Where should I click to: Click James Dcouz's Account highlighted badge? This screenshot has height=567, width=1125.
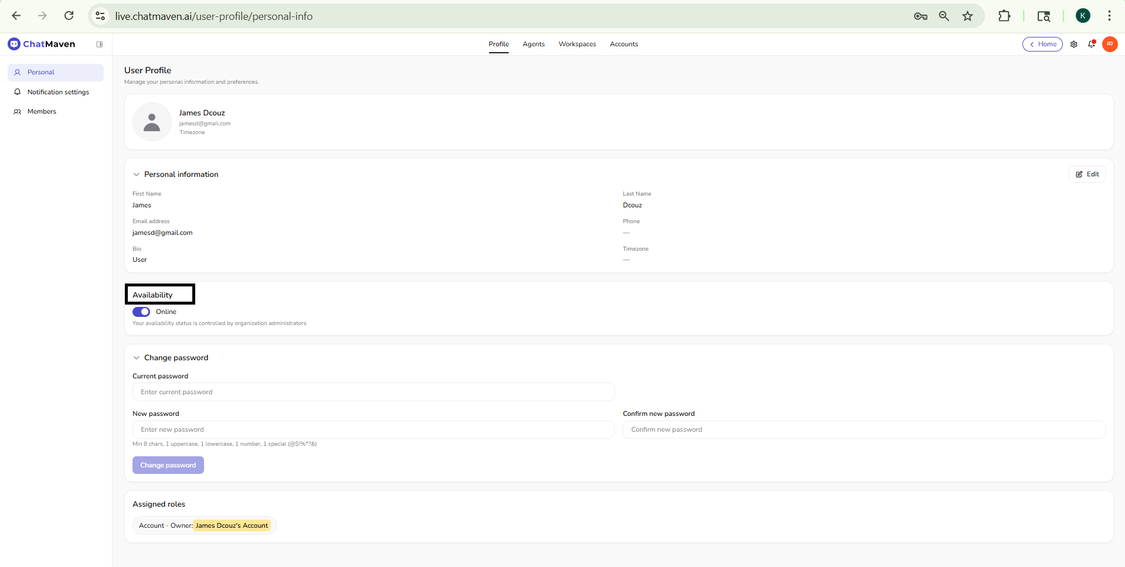point(232,525)
